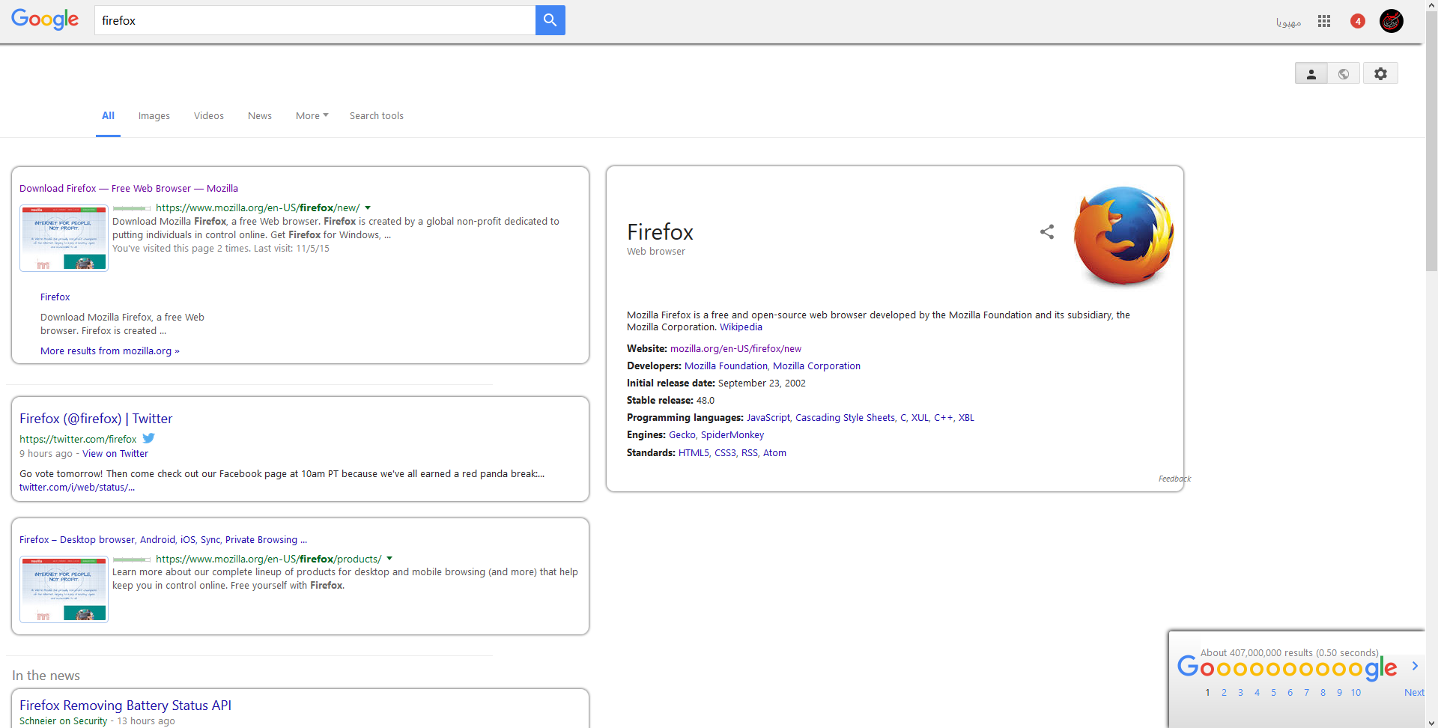Click the Gecko engine link
Viewport: 1438px width, 728px height.
(x=682, y=435)
